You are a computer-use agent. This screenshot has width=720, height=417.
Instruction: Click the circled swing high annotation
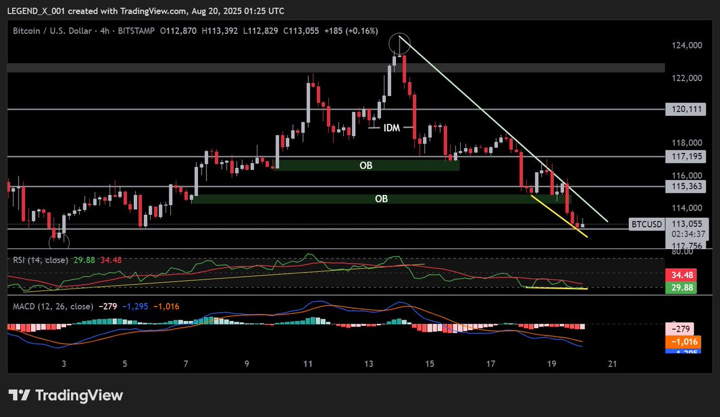tap(399, 43)
